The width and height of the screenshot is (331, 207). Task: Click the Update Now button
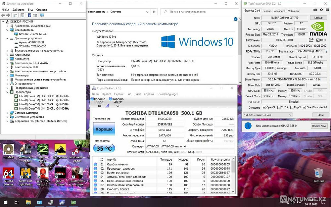(319, 126)
